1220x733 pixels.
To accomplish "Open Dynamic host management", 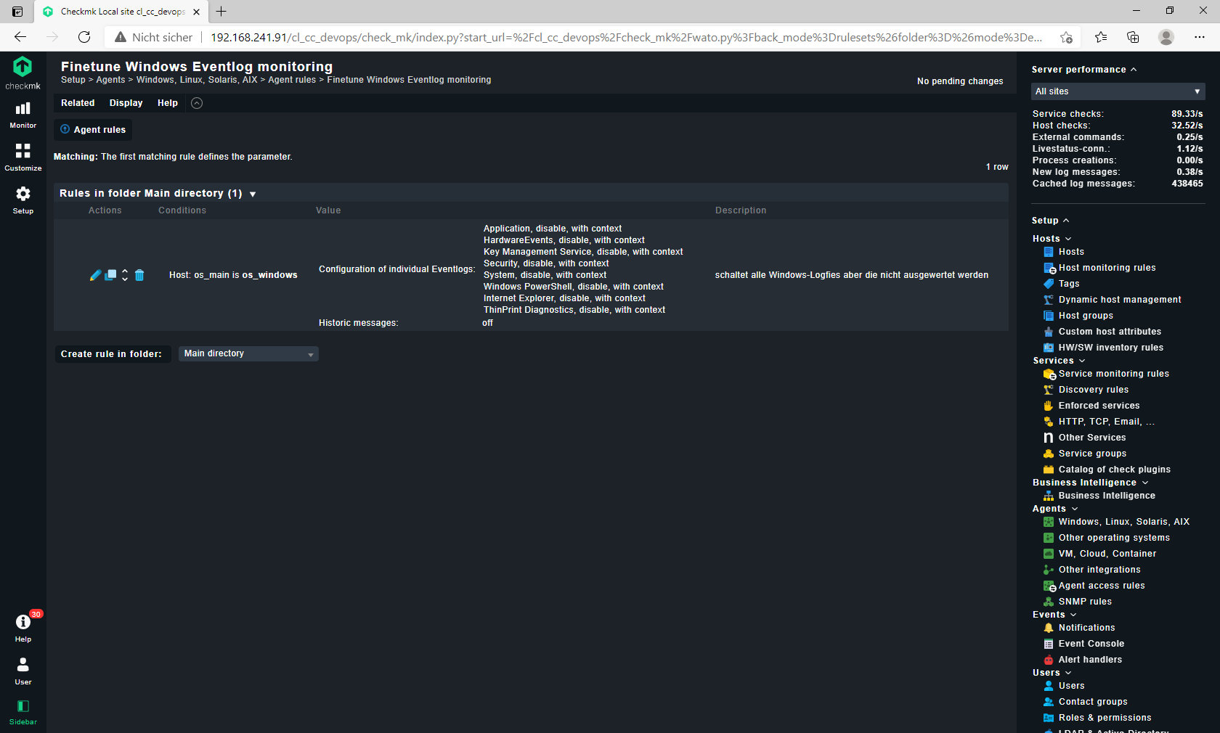I will coord(1118,299).
